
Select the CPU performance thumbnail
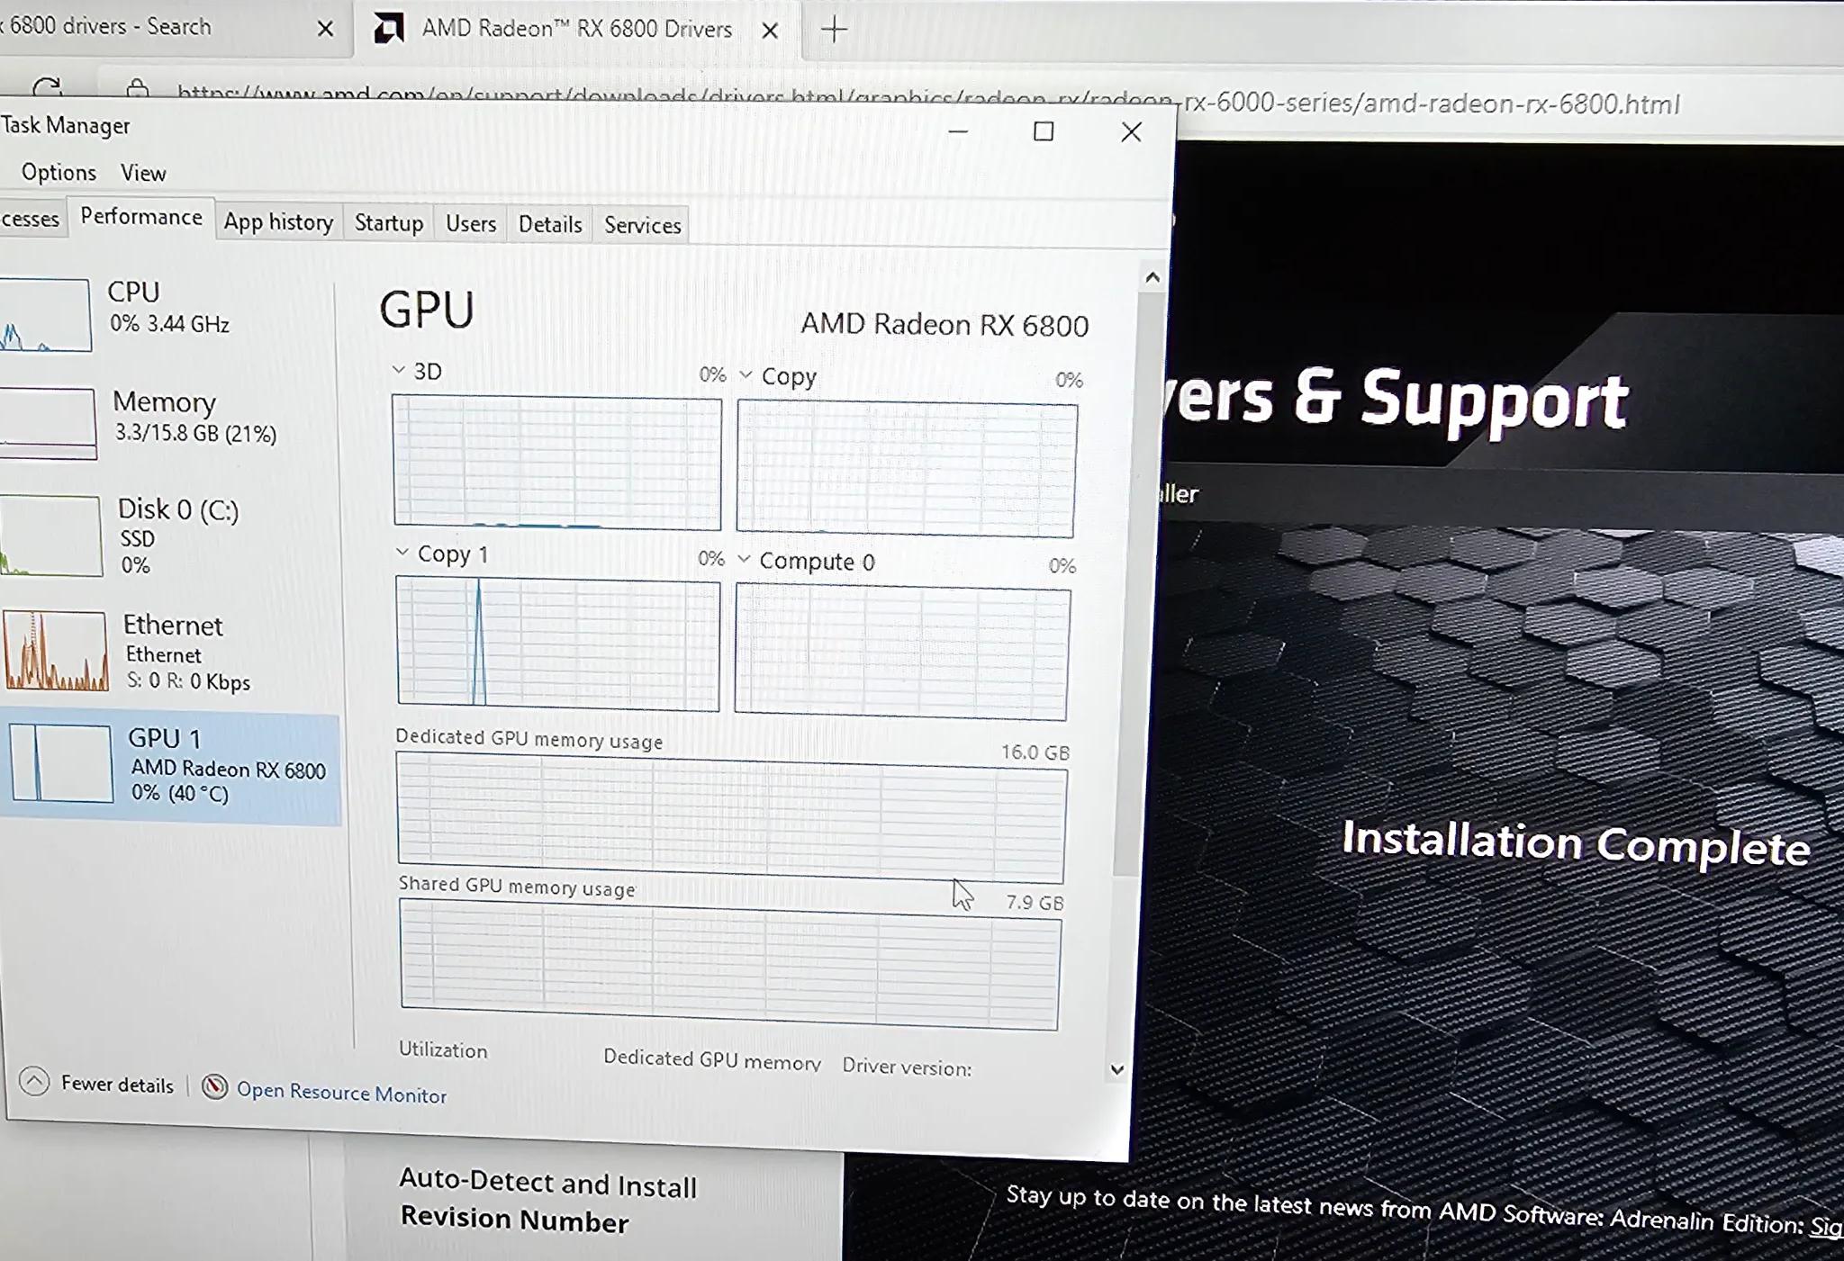tap(45, 314)
